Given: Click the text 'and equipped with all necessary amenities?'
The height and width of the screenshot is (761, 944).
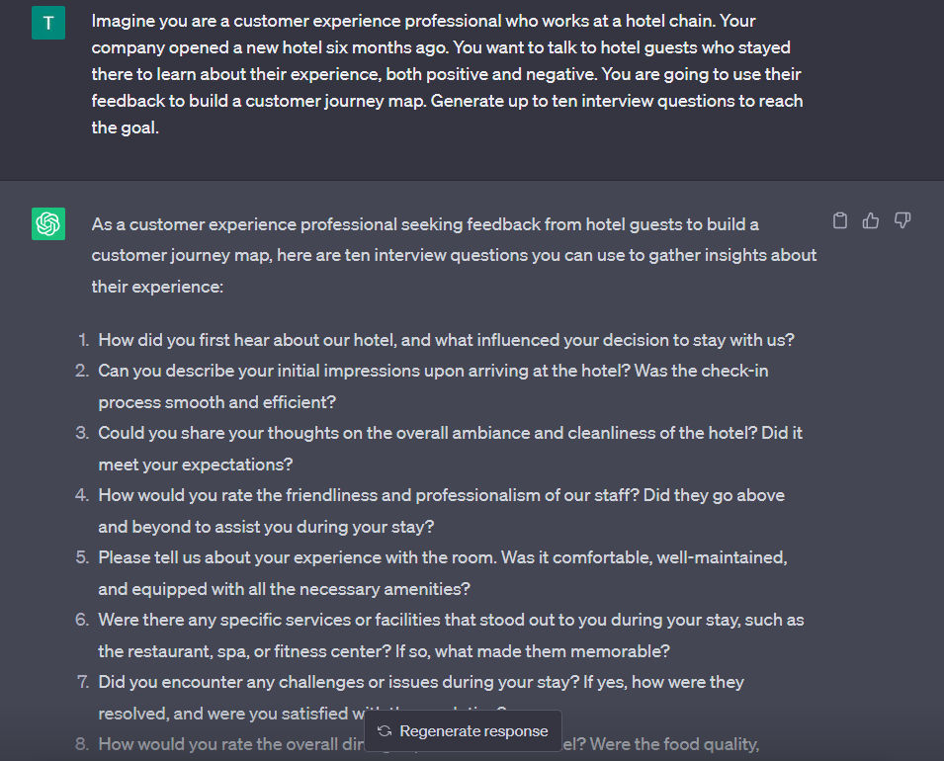Looking at the screenshot, I should (284, 589).
